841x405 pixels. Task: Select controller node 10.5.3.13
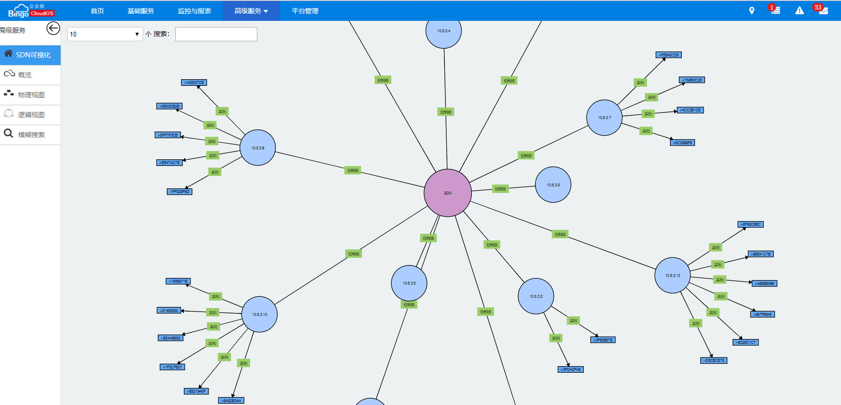coord(672,276)
